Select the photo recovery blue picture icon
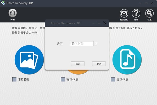Screen dimensions: 157x105 click(x=29, y=60)
